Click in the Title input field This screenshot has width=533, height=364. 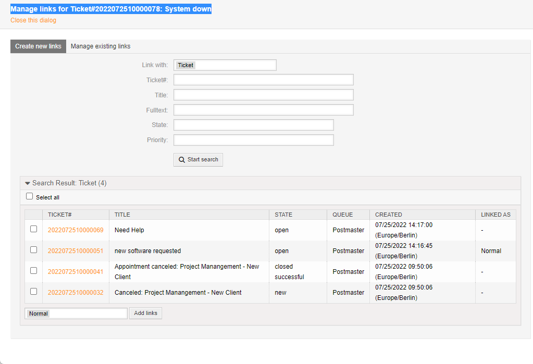[263, 95]
